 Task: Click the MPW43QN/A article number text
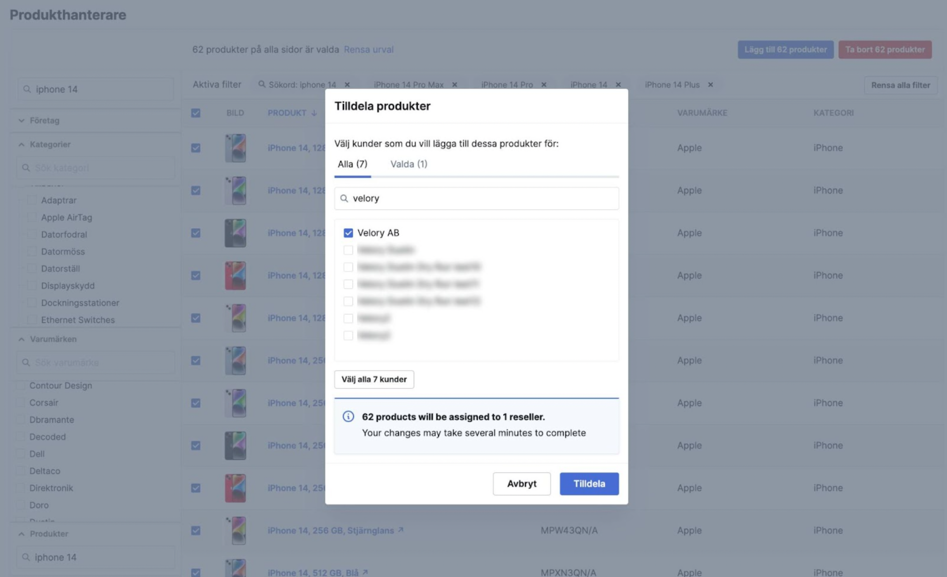pos(569,530)
